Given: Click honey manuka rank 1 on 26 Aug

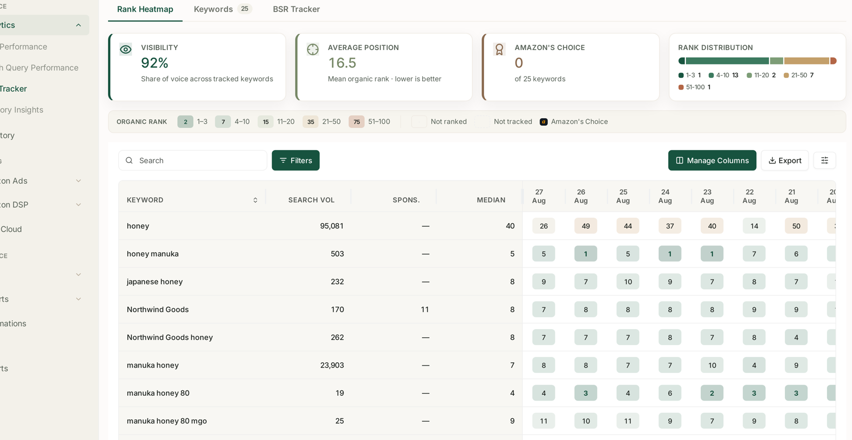Looking at the screenshot, I should coord(586,254).
